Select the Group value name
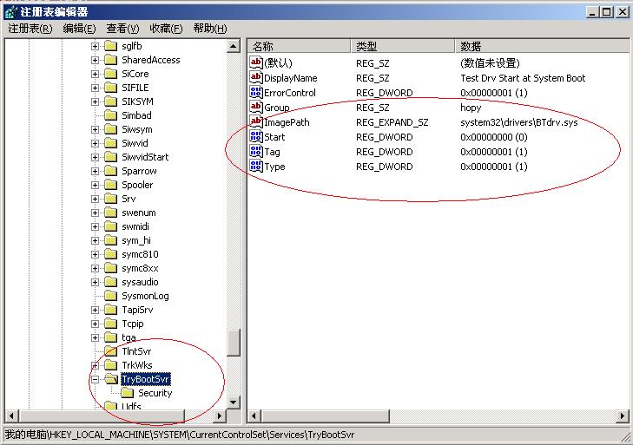The image size is (633, 445). coord(277,108)
